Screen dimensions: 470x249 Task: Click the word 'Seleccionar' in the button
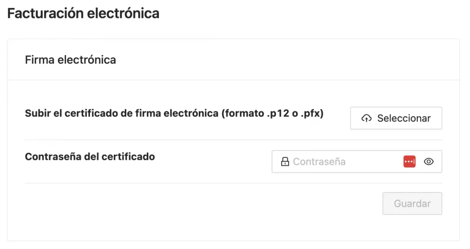[404, 118]
